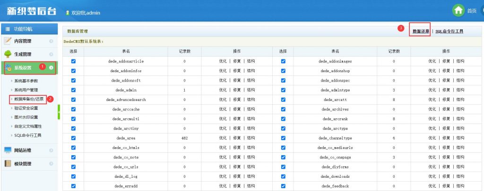This screenshot has width=484, height=191.
Task: Uncheck the dede_channeltype checkbox
Action: tap(283, 138)
